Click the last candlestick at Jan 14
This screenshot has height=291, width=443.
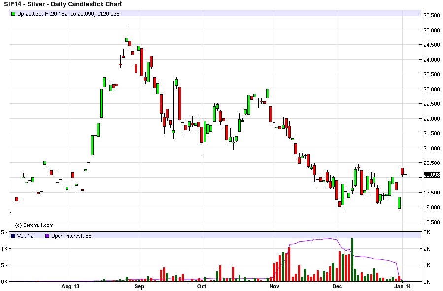[406, 174]
